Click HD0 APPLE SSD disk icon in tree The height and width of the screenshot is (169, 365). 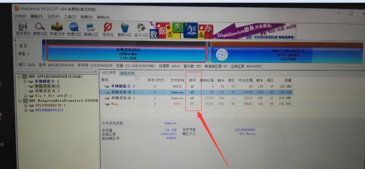pyautogui.click(x=25, y=76)
